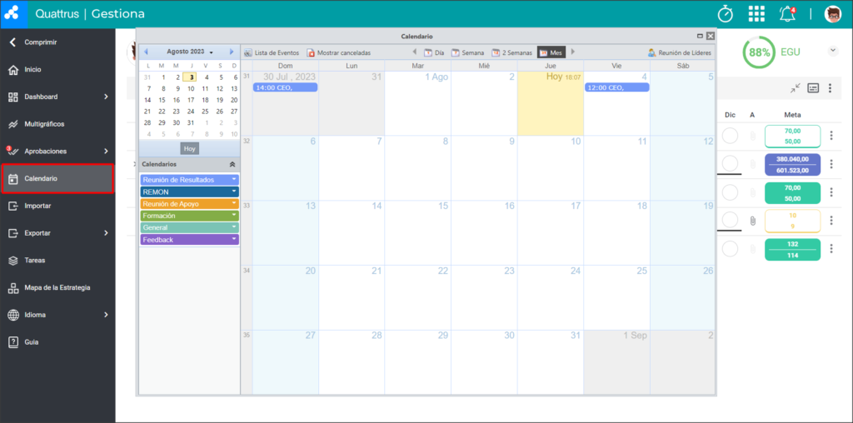This screenshot has height=423, width=853.
Task: Expand Dashboard submenu chevron
Action: pyautogui.click(x=106, y=97)
